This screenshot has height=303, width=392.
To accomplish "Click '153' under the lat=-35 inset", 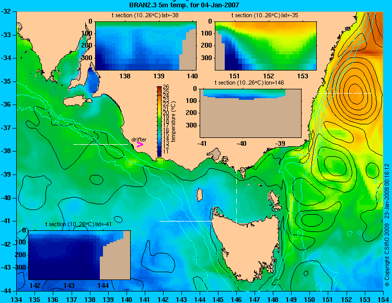I will (303, 76).
